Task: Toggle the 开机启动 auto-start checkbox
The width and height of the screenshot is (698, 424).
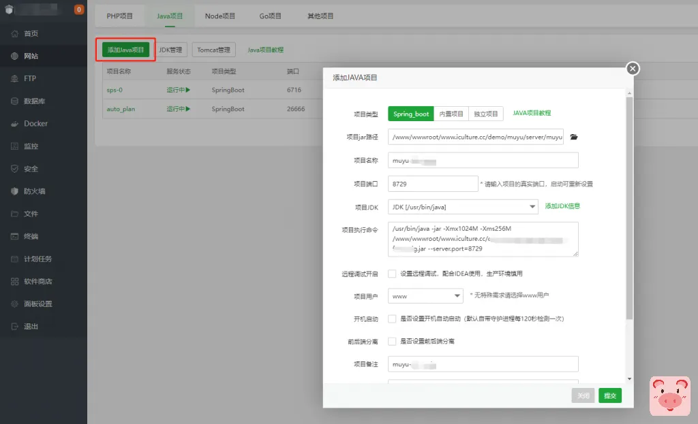Action: (x=392, y=319)
